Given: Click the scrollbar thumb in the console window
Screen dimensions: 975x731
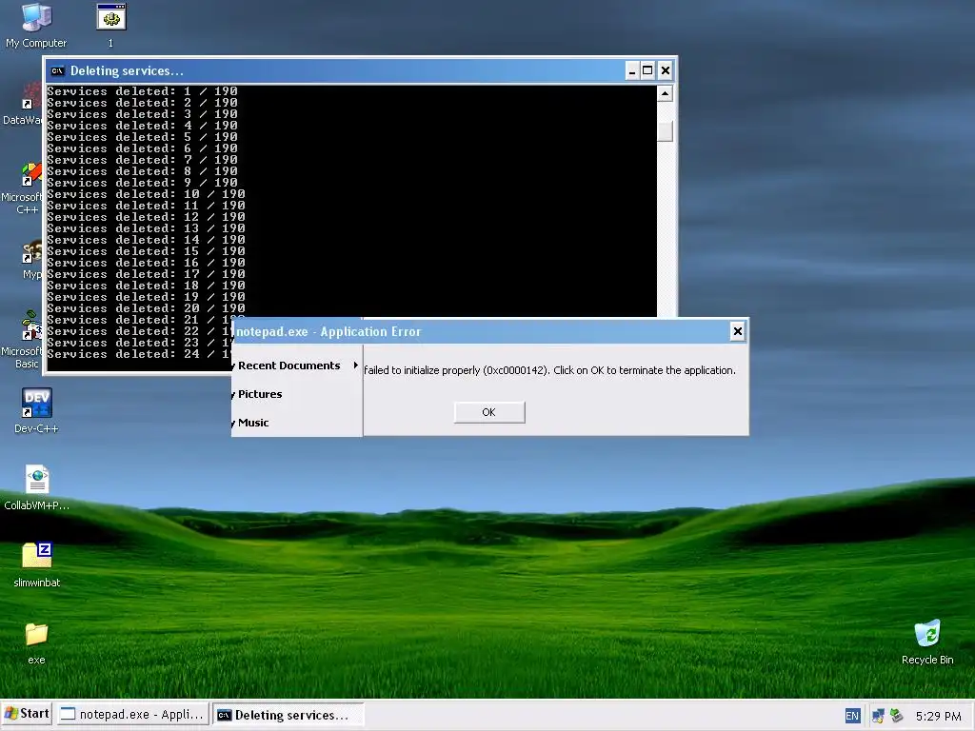Looking at the screenshot, I should [665, 131].
